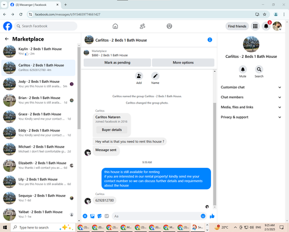Screen dimensions: 289x232
Task: Click Find friends button
Action: [x=237, y=26]
